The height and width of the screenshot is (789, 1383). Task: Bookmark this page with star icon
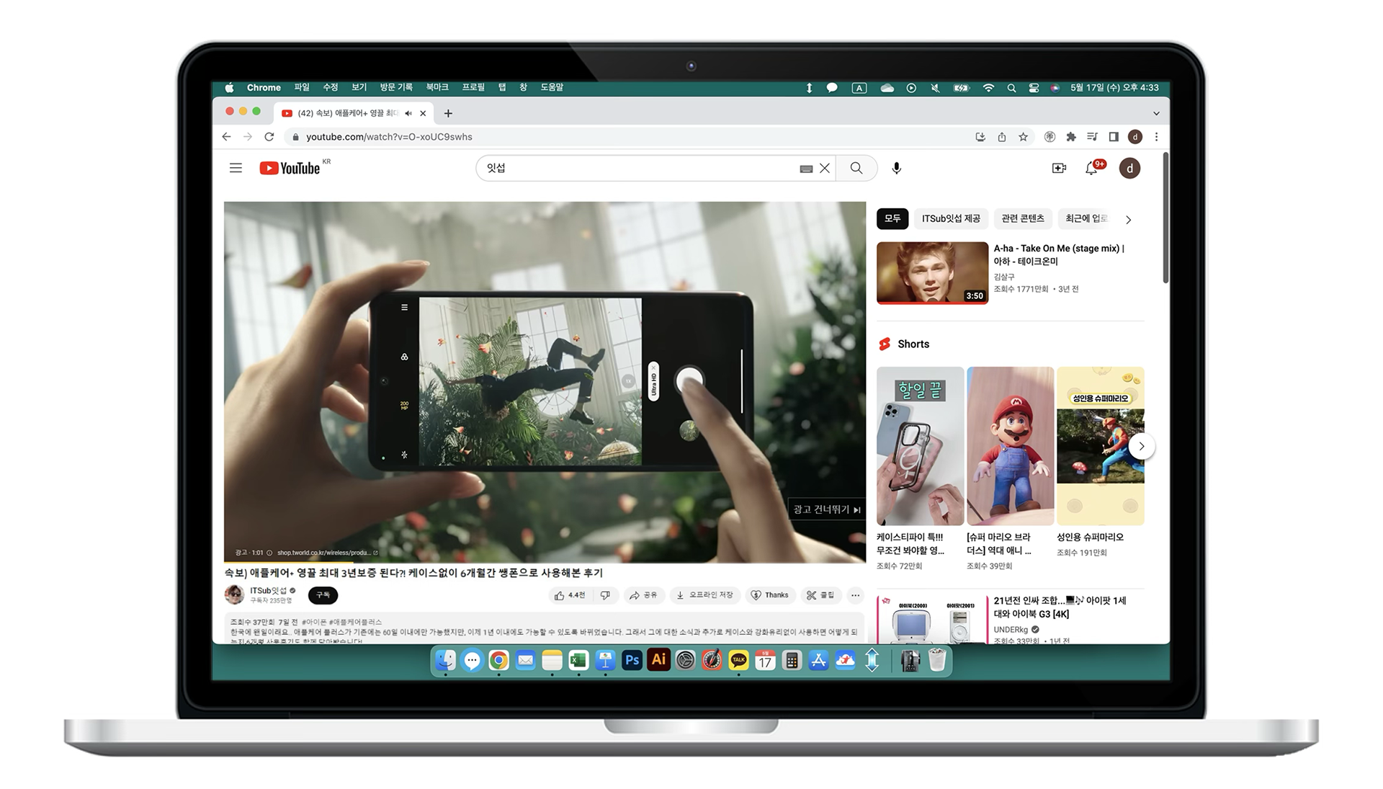click(x=1023, y=137)
